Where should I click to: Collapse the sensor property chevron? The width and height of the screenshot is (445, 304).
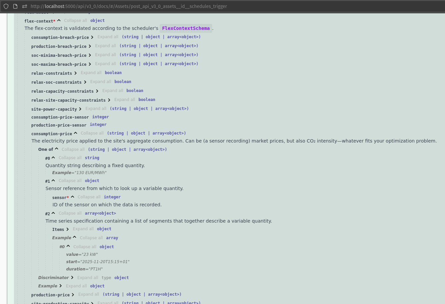click(x=73, y=197)
